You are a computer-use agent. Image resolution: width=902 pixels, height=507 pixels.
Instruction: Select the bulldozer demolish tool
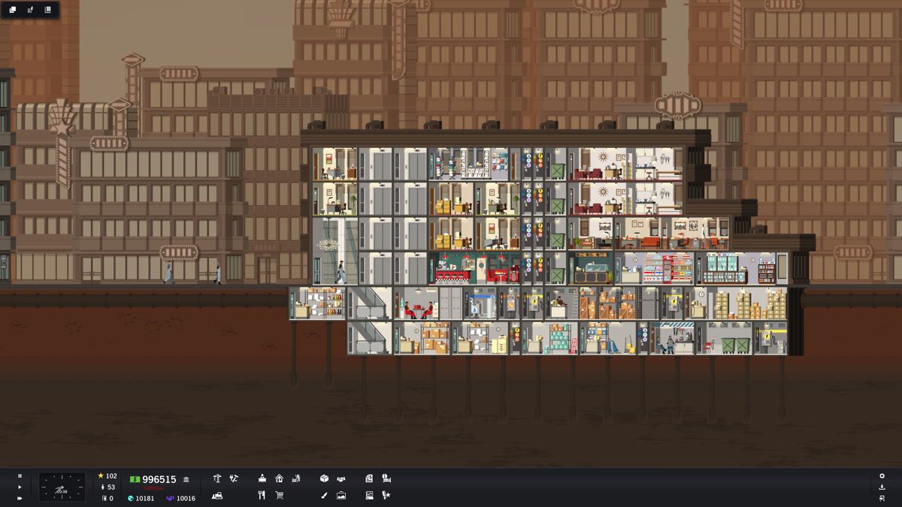tap(217, 495)
